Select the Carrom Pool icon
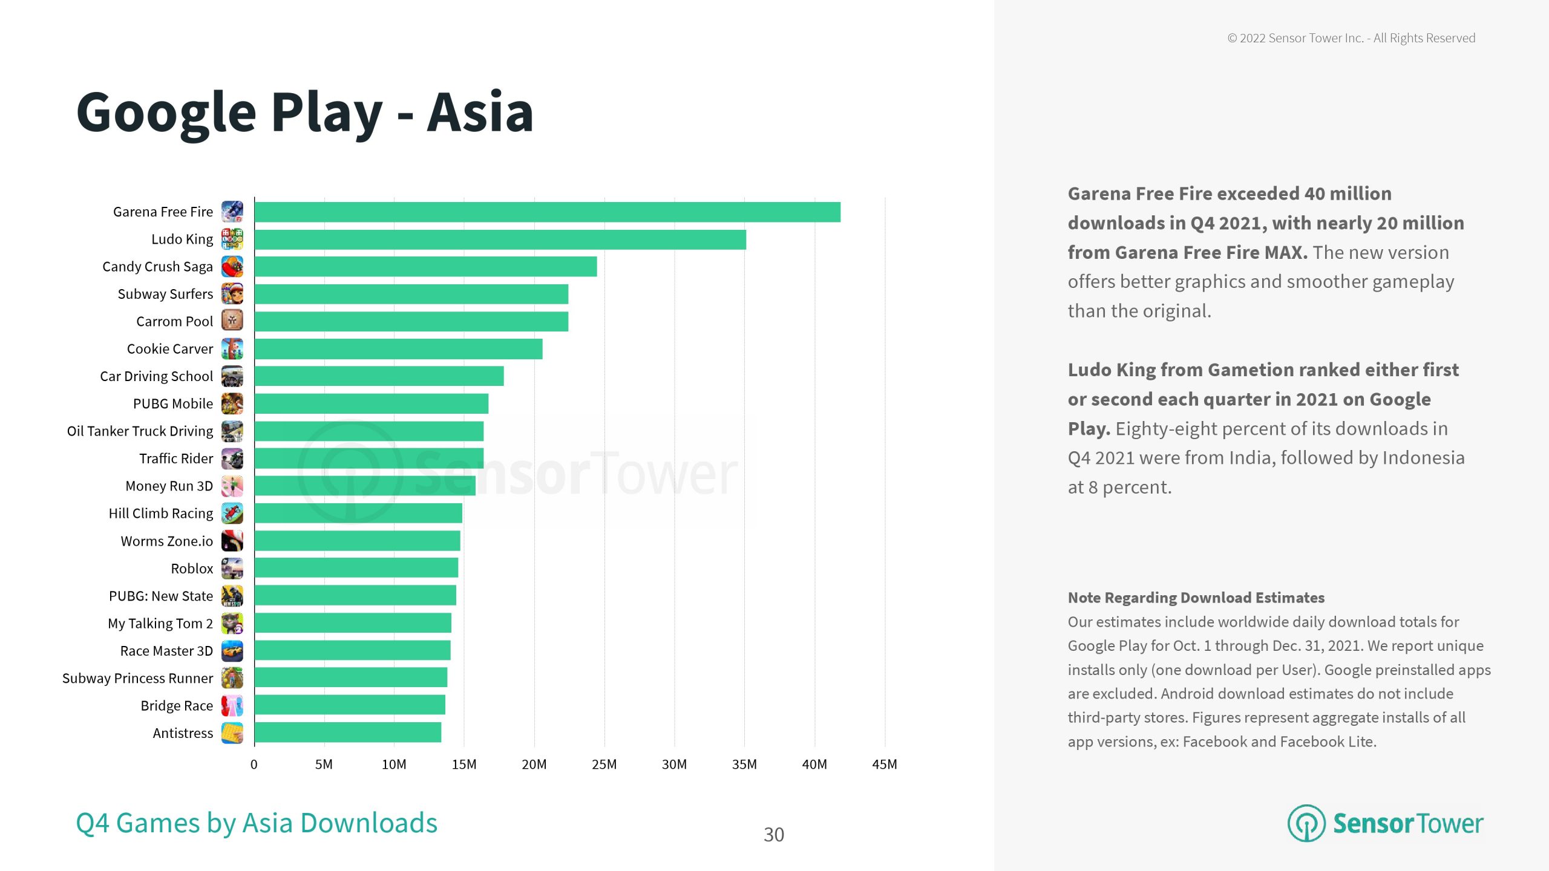Viewport: 1549px width, 871px height. pyautogui.click(x=232, y=321)
